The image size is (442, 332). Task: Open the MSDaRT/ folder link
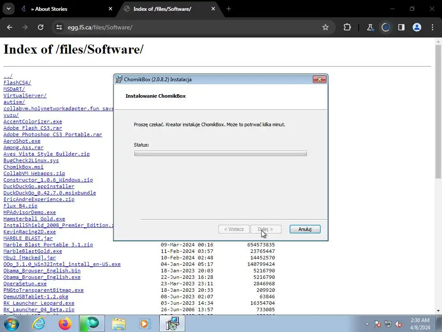click(14, 89)
